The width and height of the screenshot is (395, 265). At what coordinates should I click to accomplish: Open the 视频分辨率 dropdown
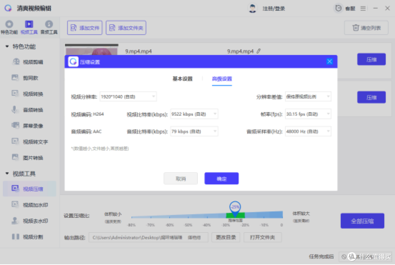pos(128,96)
